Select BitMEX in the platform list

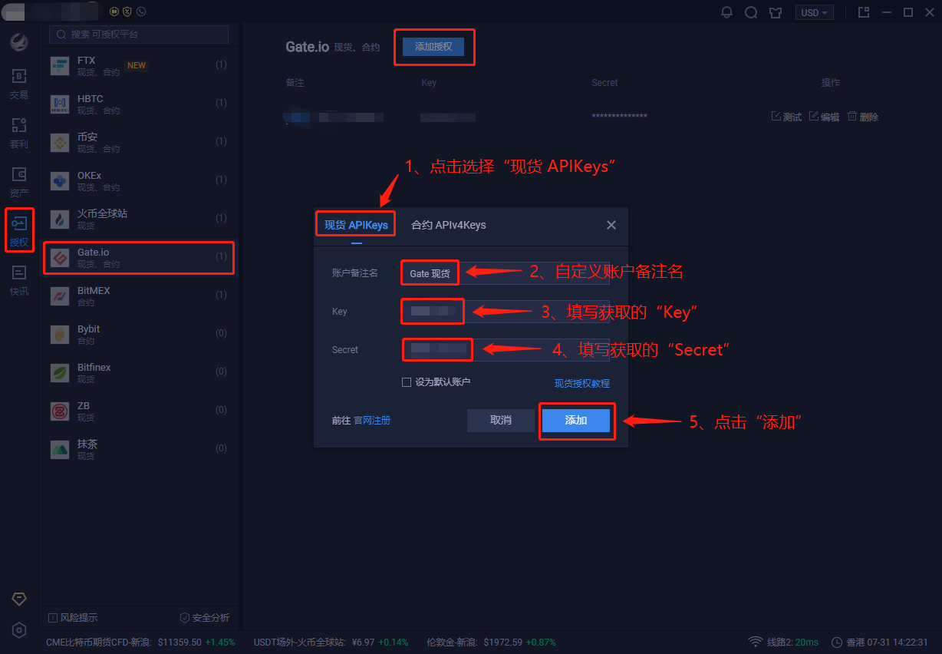[139, 296]
